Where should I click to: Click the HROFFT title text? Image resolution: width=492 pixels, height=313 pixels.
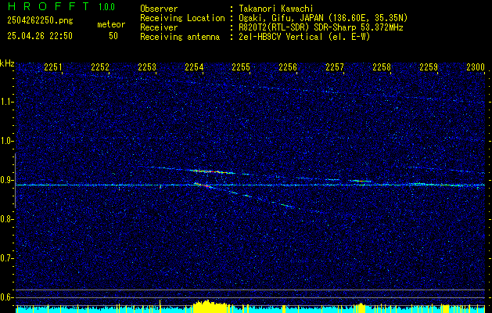coord(48,6)
